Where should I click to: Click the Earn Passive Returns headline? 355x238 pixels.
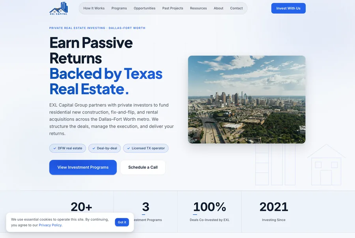[x=91, y=50]
